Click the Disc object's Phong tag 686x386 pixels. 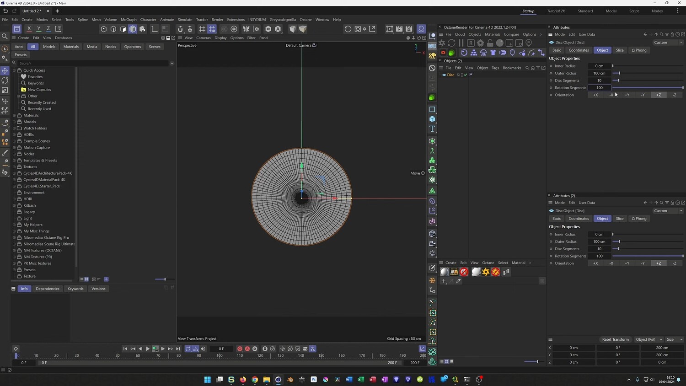coord(471,75)
